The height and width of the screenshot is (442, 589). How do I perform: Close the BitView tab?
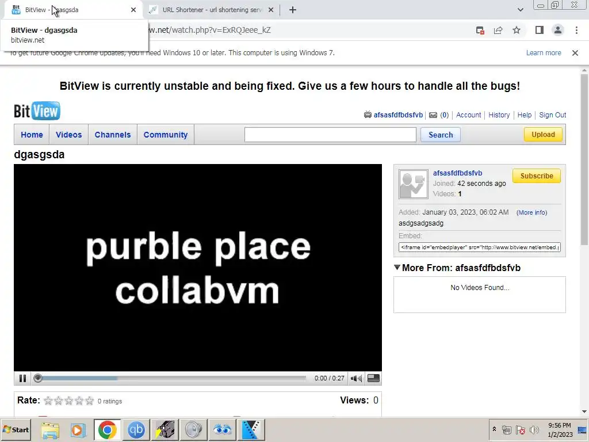tap(133, 10)
